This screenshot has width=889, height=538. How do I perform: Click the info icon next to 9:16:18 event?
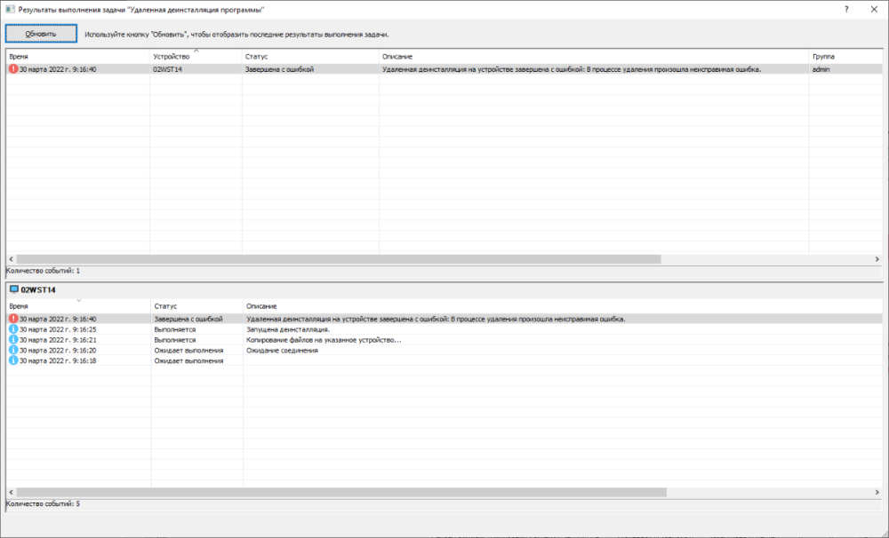click(x=13, y=360)
